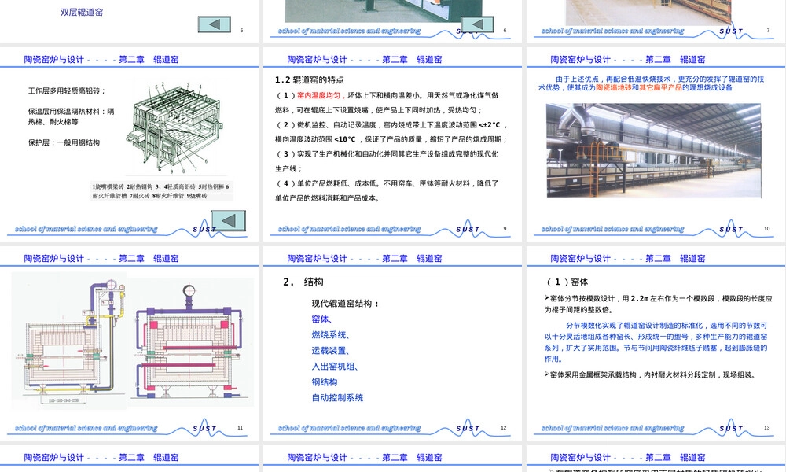Click the 'school of material science' footer on slide 11
This screenshot has width=786, height=472.
click(86, 428)
